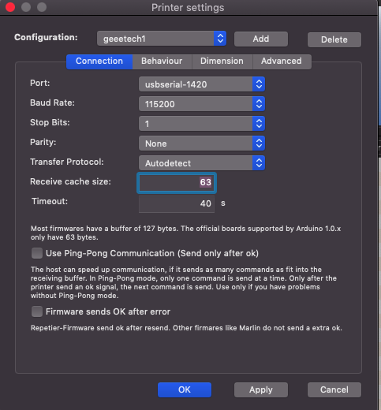This screenshot has width=381, height=410.
Task: Click the Apply button
Action: click(261, 389)
